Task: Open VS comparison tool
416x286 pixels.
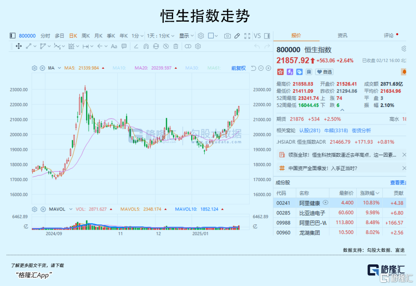Action: pyautogui.click(x=257, y=36)
